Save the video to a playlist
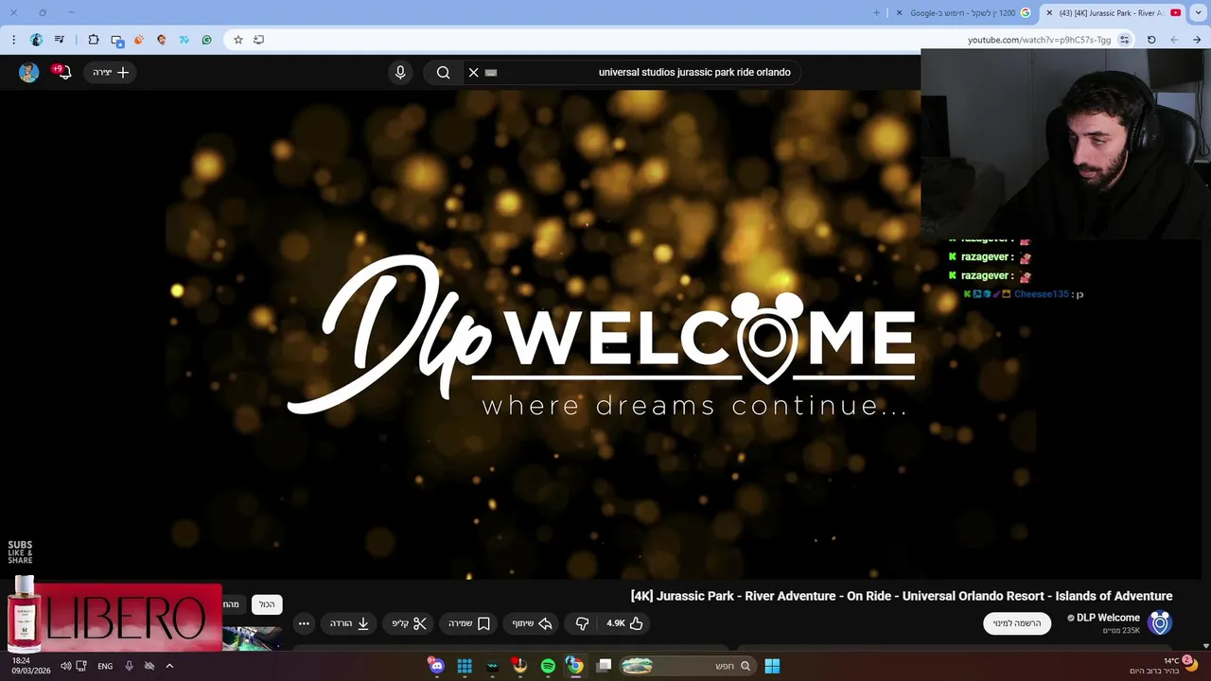This screenshot has width=1211, height=681. 469,623
